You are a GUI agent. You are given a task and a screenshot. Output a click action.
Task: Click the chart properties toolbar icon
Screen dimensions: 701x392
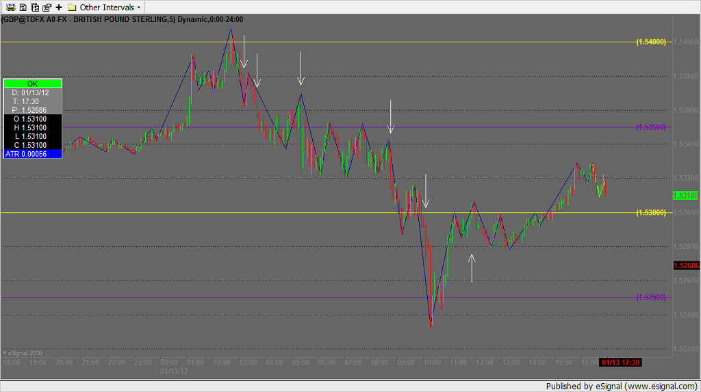tap(47, 7)
